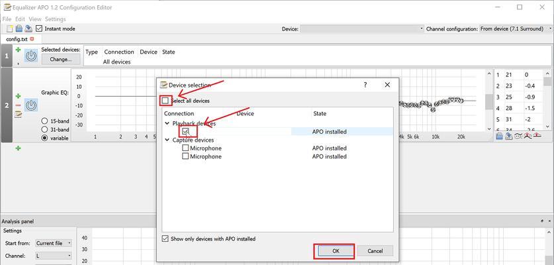Collapse the Capture devices group
This screenshot has width=554, height=265.
pos(167,140)
